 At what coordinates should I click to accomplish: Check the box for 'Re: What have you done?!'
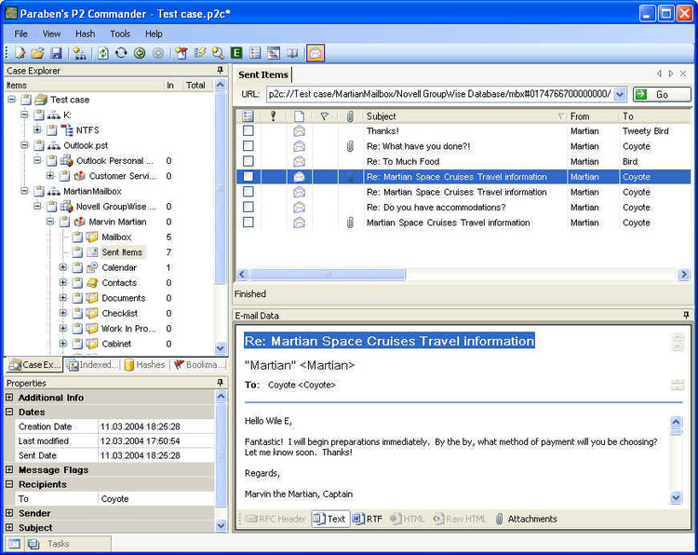248,146
